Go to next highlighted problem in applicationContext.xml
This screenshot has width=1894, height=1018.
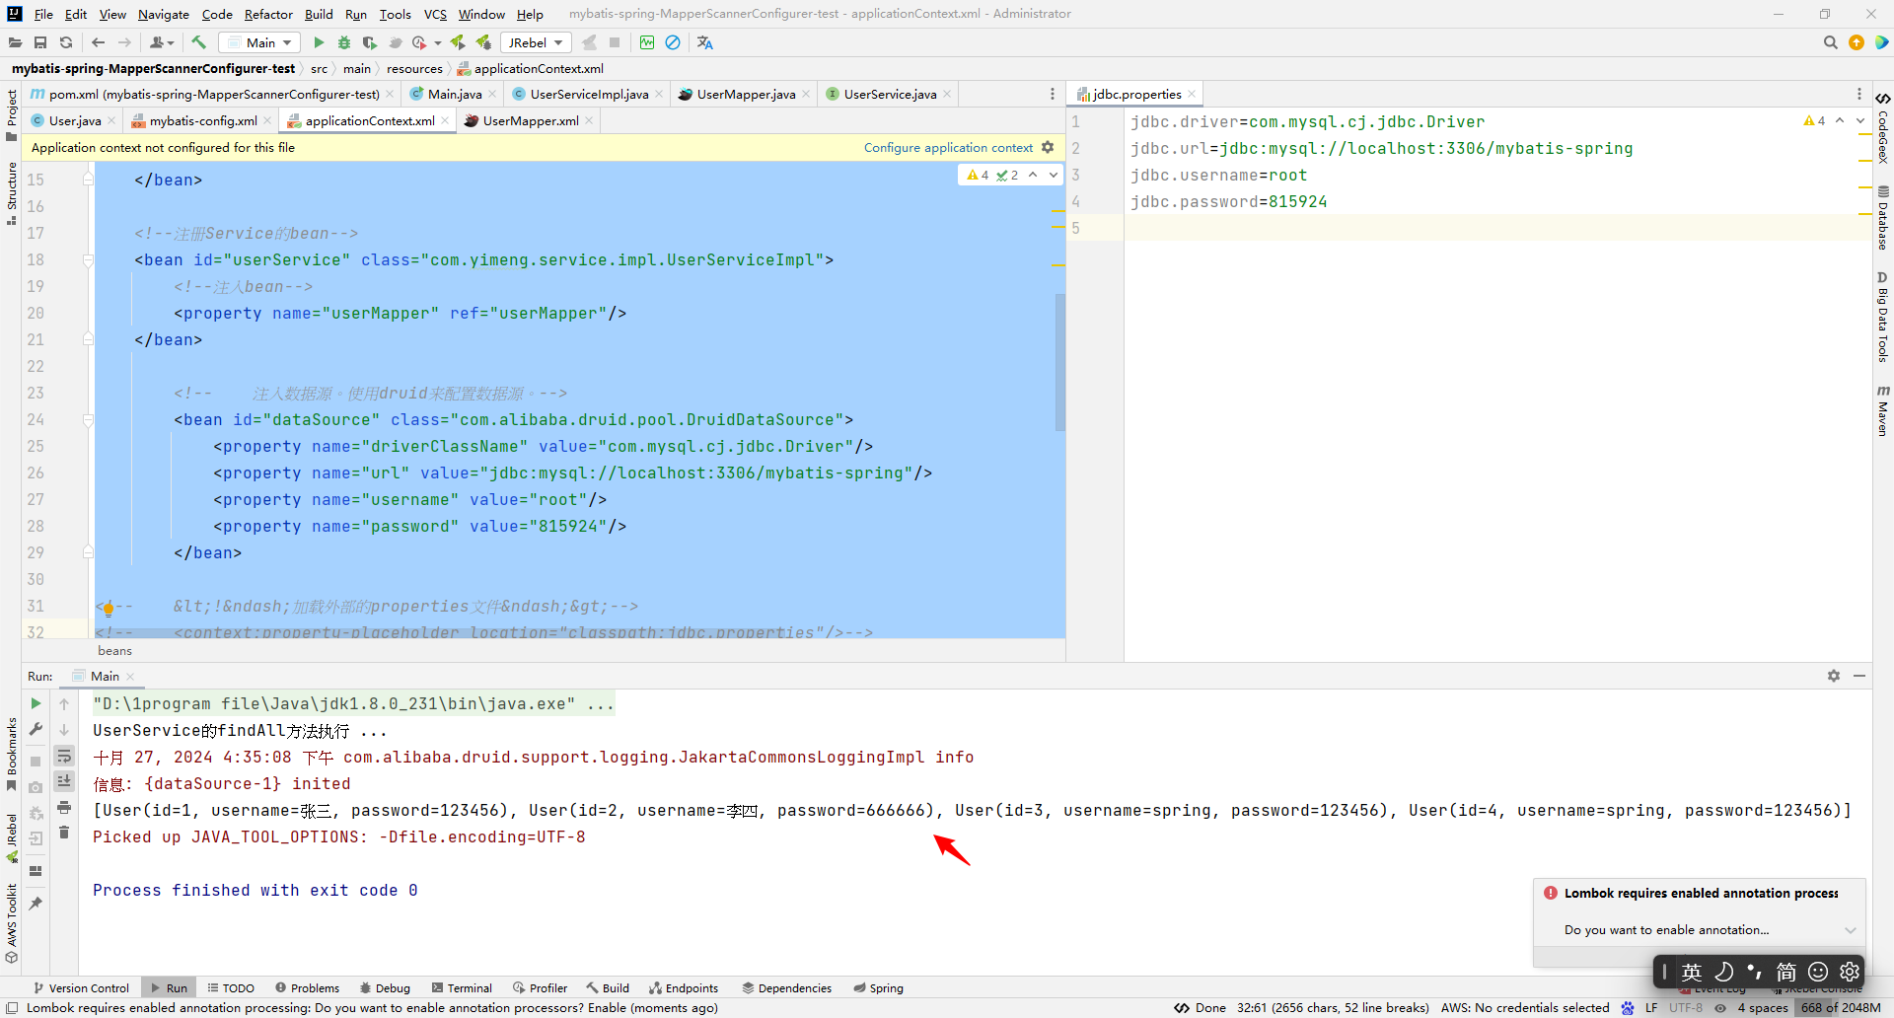point(1053,175)
